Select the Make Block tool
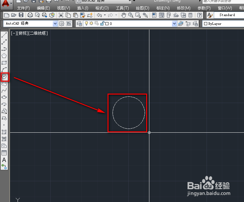Screen dimensions: 244x202 point(4,118)
